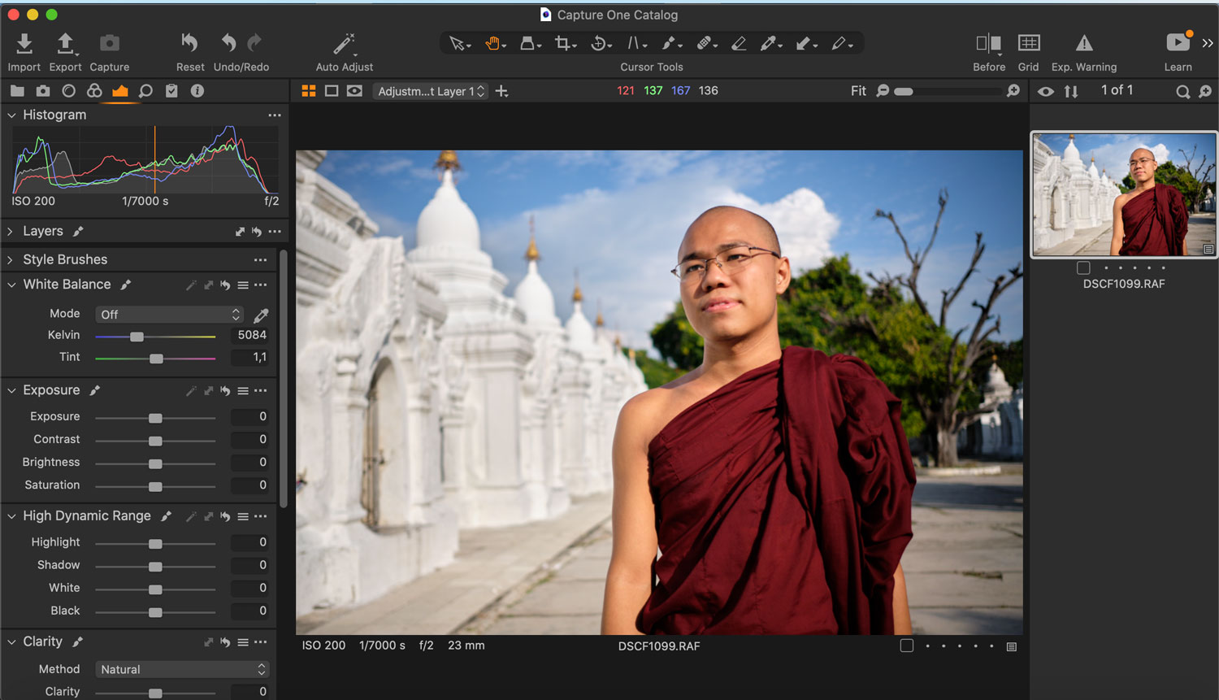Click the Auto Adjust magic wand
Viewport: 1219px width, 700px height.
pyautogui.click(x=345, y=44)
